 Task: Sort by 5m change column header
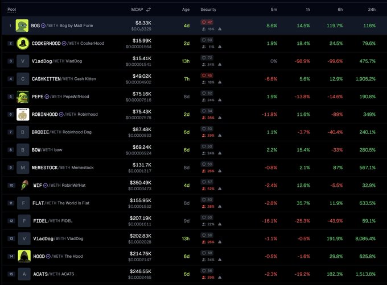(x=274, y=10)
